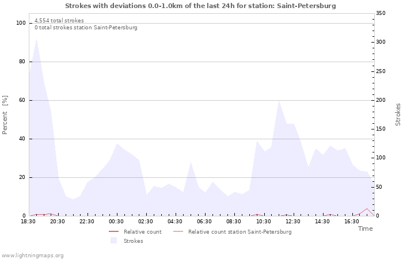Toggle the Relative count legend label
Viewport: 403px width, 259px height.
142,232
